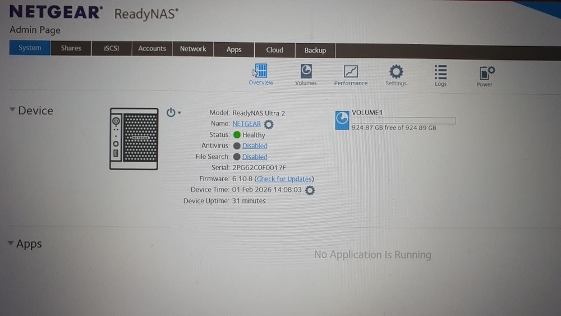This screenshot has height=316, width=561.
Task: Click the model text ReadyNAS Ultra 2
Action: click(x=259, y=113)
